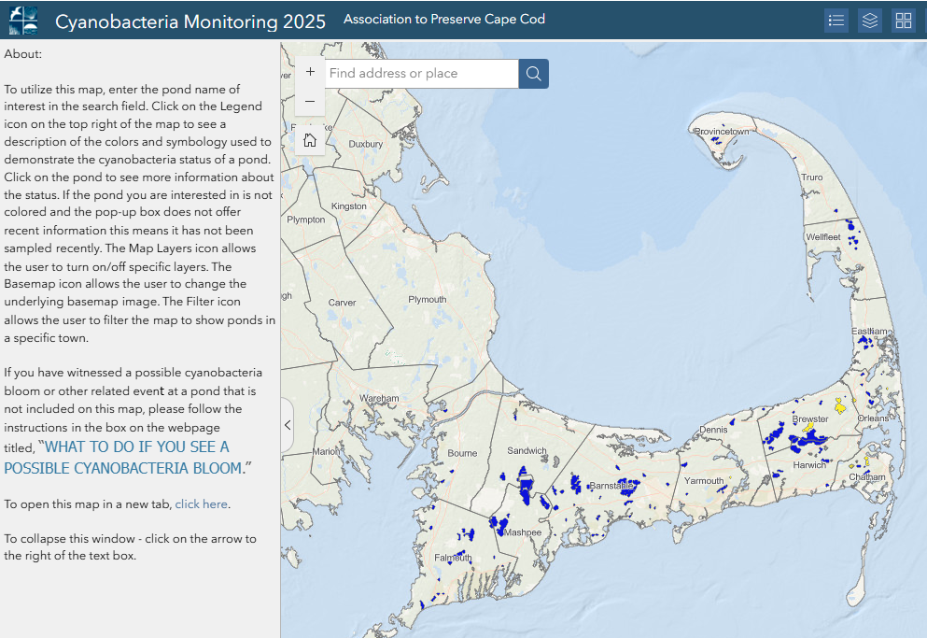Click the Association to Preserve Cape Cod logo
The width and height of the screenshot is (927, 638).
tap(23, 20)
